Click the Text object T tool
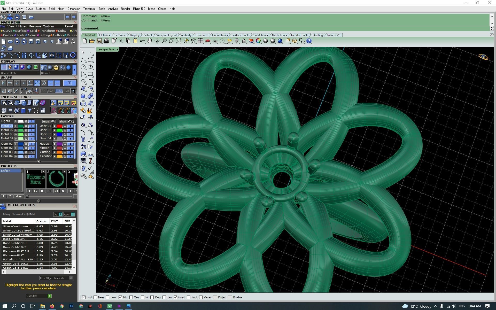 pos(83,139)
